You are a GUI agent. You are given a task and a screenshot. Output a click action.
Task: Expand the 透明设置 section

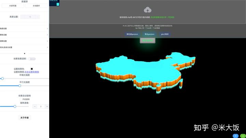point(24,41)
